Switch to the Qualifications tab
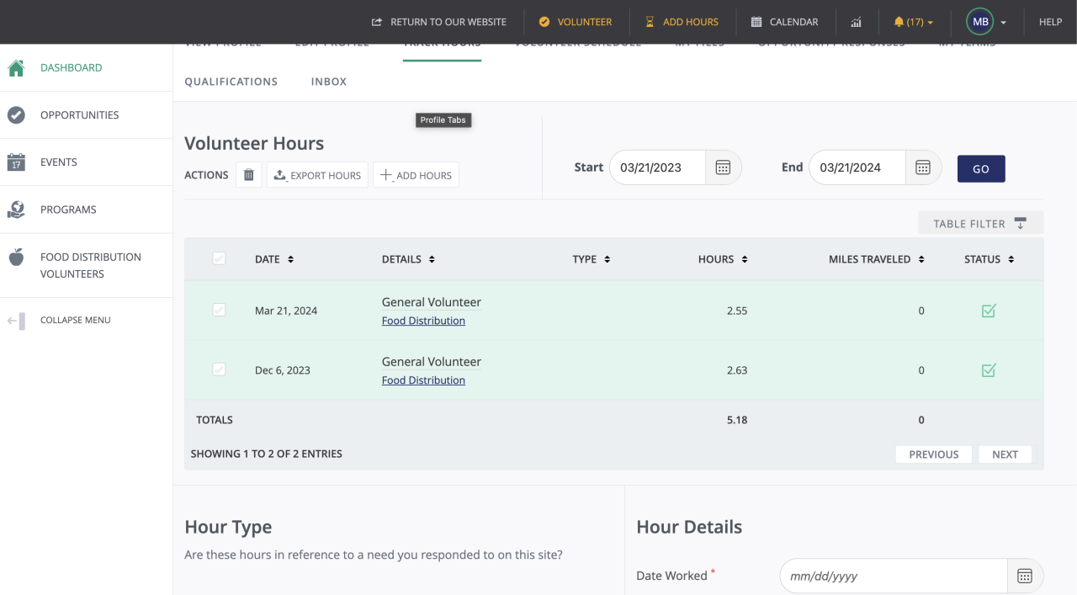 [231, 82]
